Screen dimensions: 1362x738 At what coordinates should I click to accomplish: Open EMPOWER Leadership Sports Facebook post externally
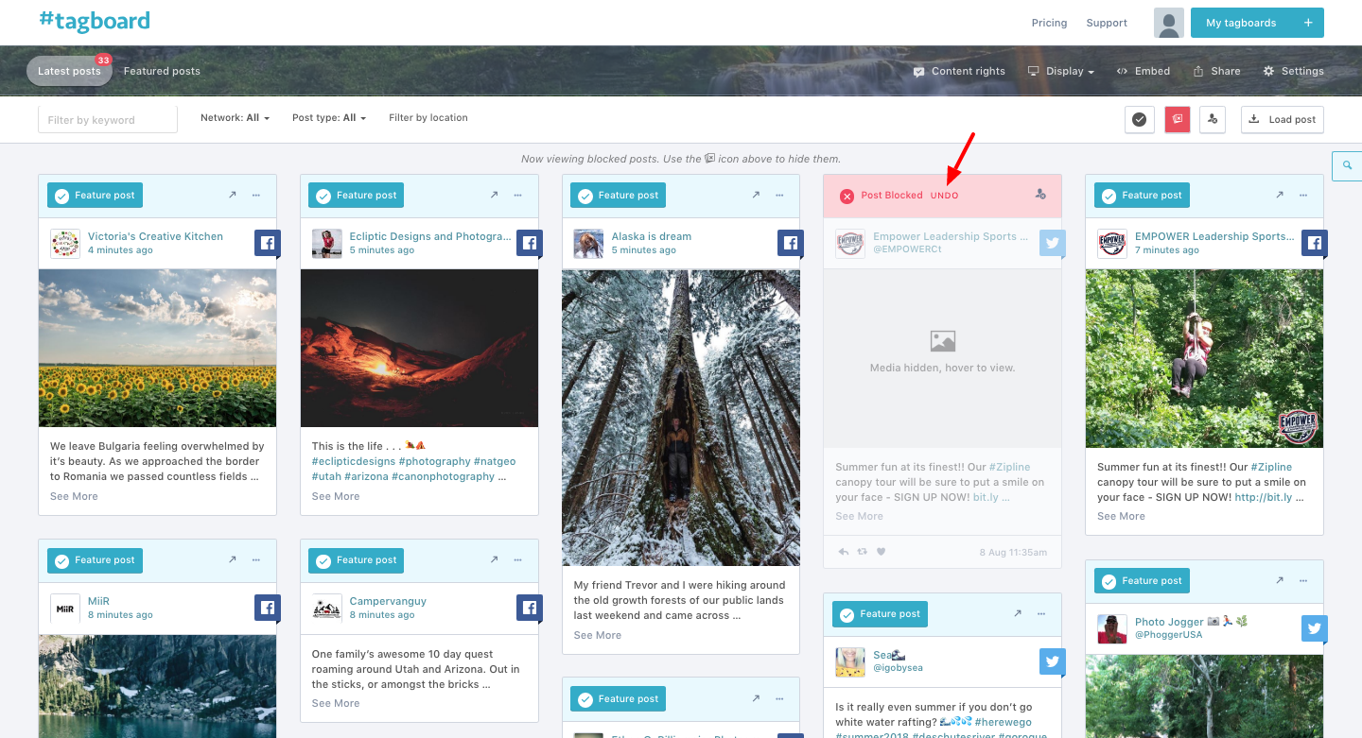pos(1280,196)
